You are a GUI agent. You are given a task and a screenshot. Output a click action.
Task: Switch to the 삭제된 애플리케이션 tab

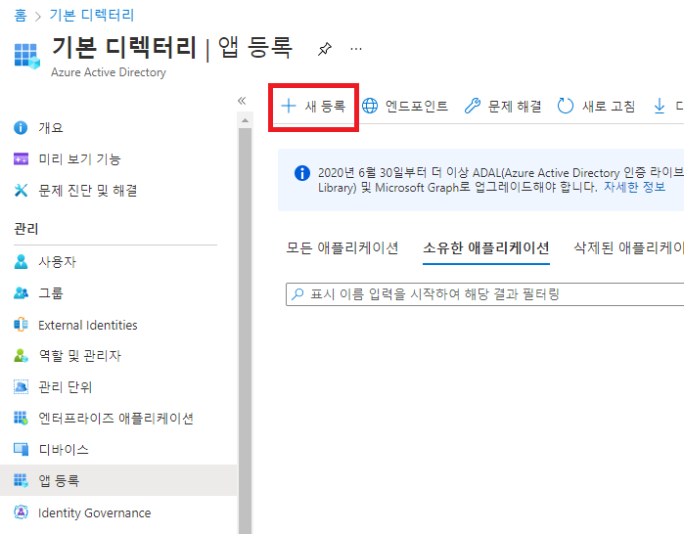click(x=628, y=248)
